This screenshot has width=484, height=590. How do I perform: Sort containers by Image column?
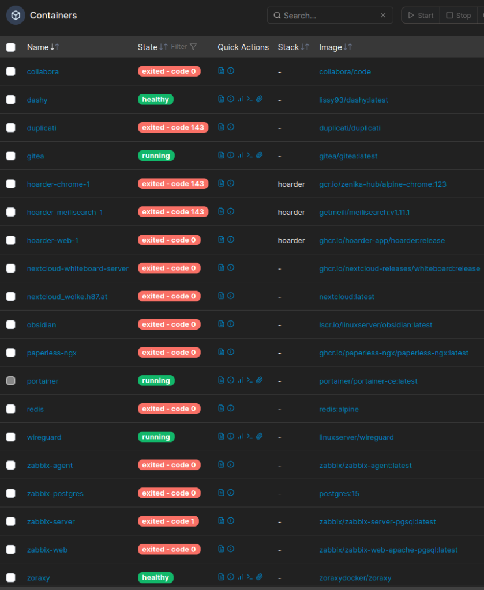(x=335, y=47)
